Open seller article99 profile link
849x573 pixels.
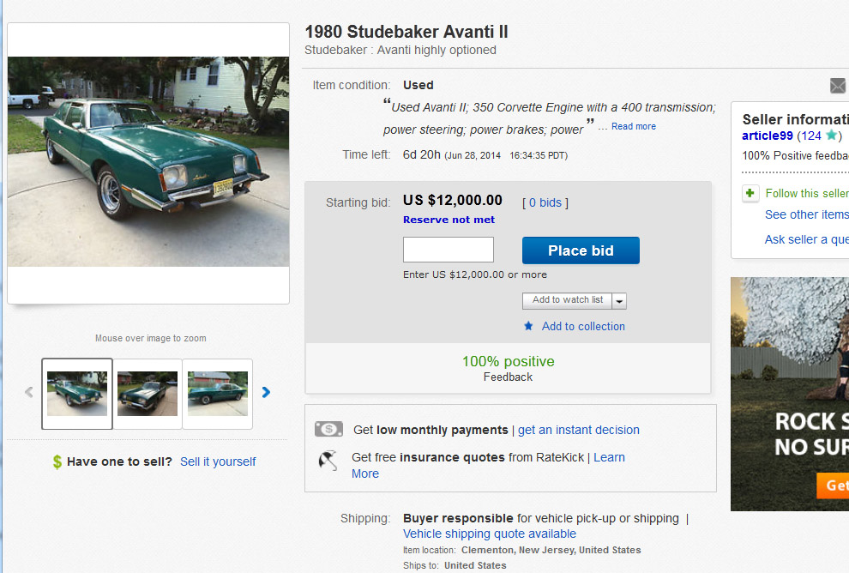[768, 136]
